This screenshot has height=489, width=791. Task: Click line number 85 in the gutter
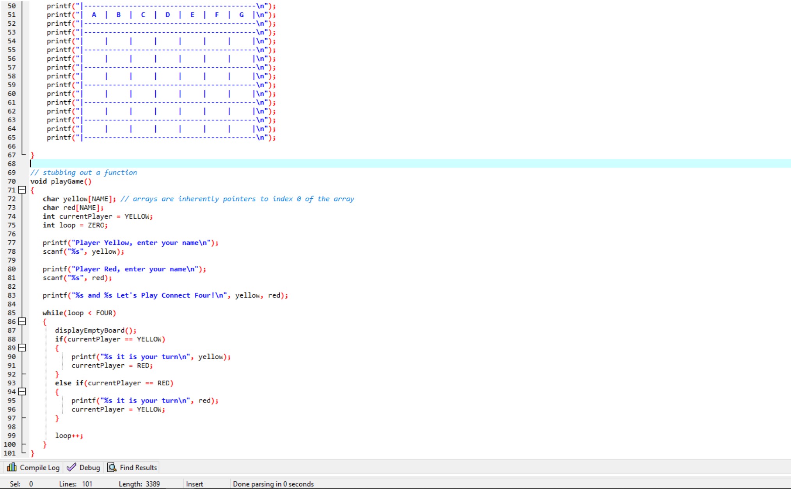click(12, 313)
